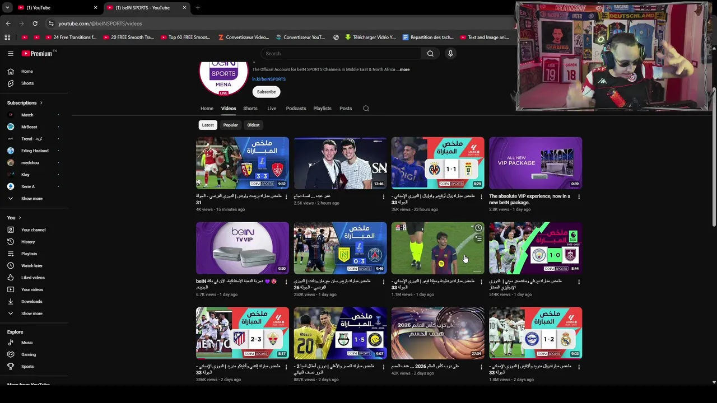Open Music under Explore
The height and width of the screenshot is (403, 717).
(27, 343)
